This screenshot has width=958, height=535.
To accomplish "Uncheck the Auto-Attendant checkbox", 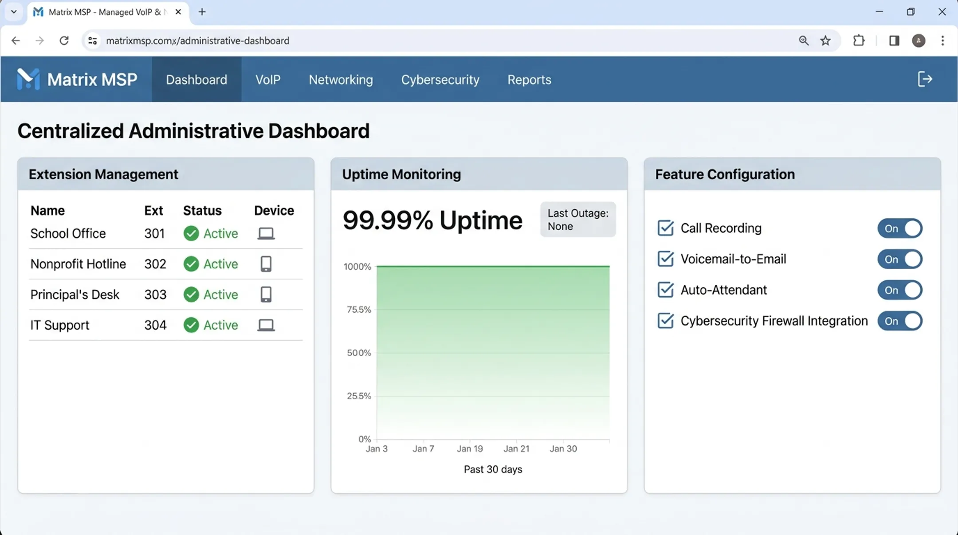I will [665, 290].
